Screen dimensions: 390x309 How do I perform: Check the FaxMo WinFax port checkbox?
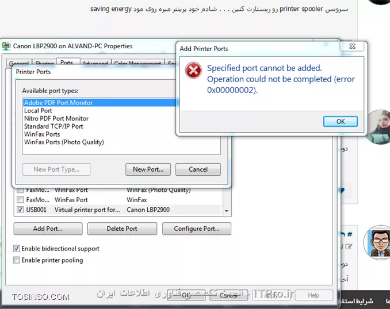(x=20, y=199)
